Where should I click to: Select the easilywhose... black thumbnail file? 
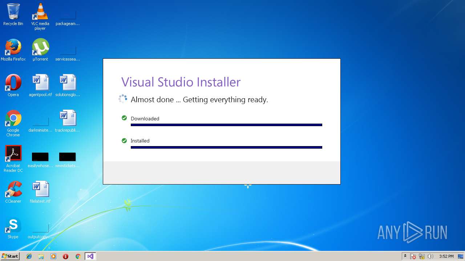[x=40, y=160]
